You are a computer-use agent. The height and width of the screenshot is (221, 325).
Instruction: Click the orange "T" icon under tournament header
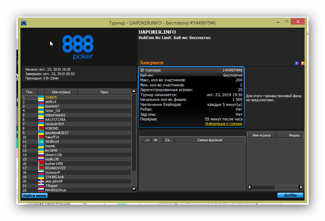coord(303,63)
